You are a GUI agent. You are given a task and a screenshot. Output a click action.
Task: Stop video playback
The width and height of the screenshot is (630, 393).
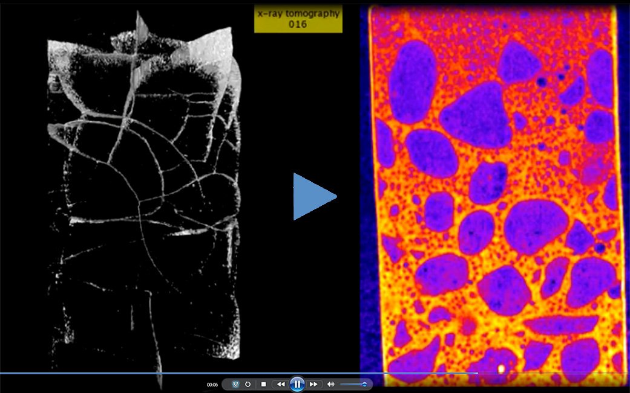[x=264, y=384]
